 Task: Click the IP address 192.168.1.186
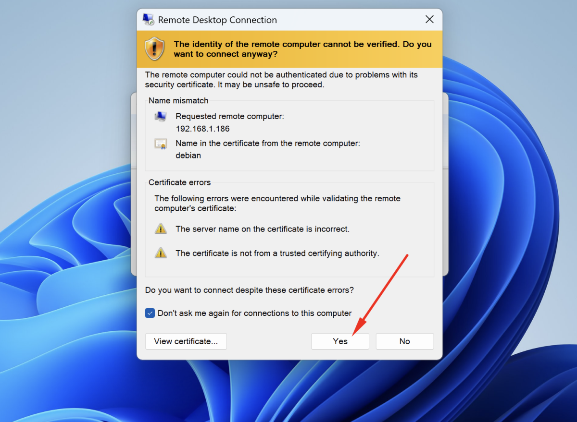[x=202, y=129]
